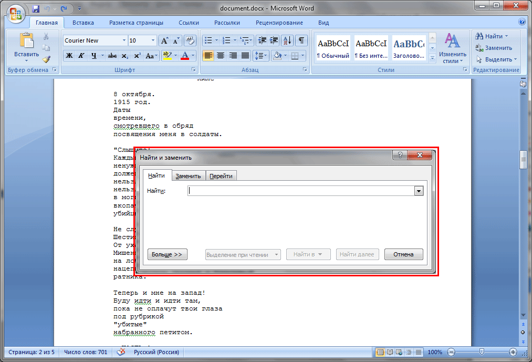The width and height of the screenshot is (532, 362).
Task: Enable center text alignment
Action: click(x=221, y=56)
